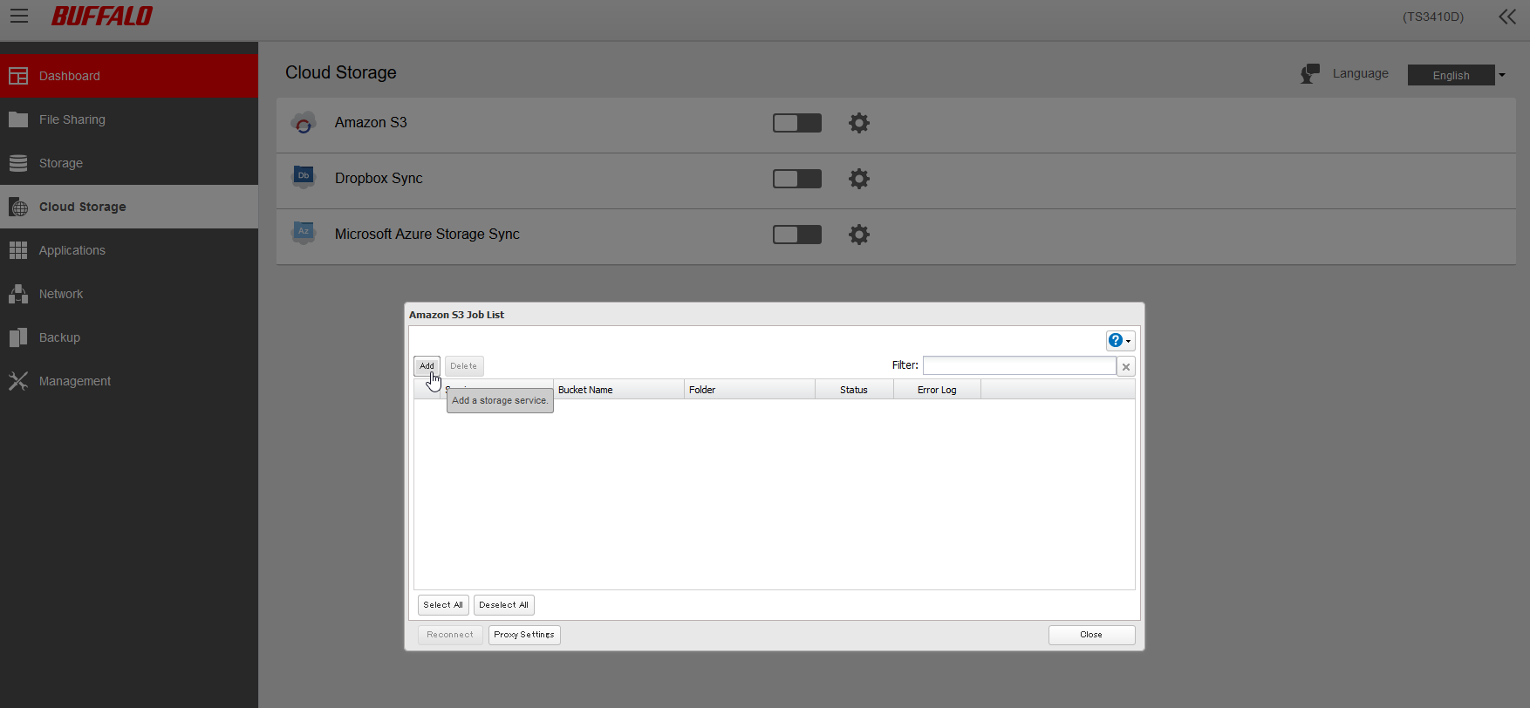Viewport: 1530px width, 708px height.
Task: Select Cloud Storage in sidebar
Action: tap(129, 207)
